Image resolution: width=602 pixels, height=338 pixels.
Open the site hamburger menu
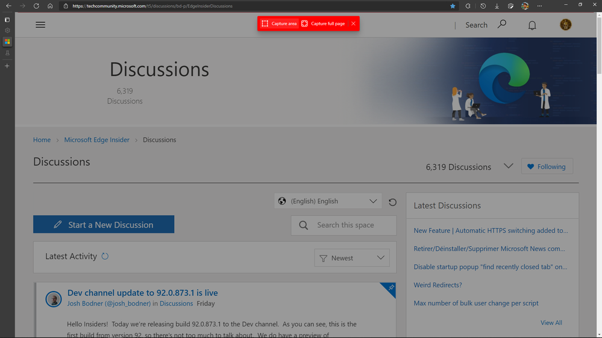(x=40, y=25)
